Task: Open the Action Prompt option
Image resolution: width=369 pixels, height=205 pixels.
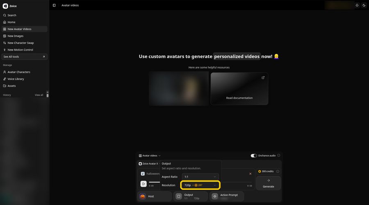Action: pos(227,196)
